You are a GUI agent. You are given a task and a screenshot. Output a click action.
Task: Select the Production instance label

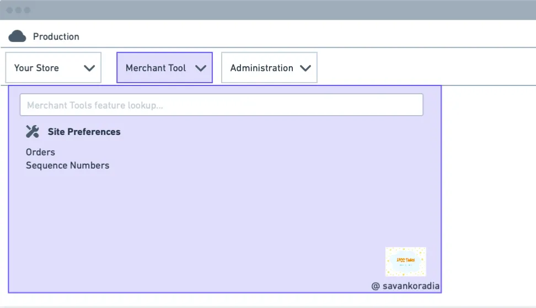pyautogui.click(x=56, y=36)
